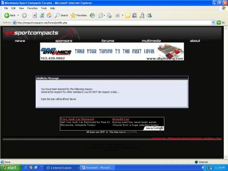Click the down arrow of the vertical scrollbar
228x171 pixels.
(x=226, y=157)
